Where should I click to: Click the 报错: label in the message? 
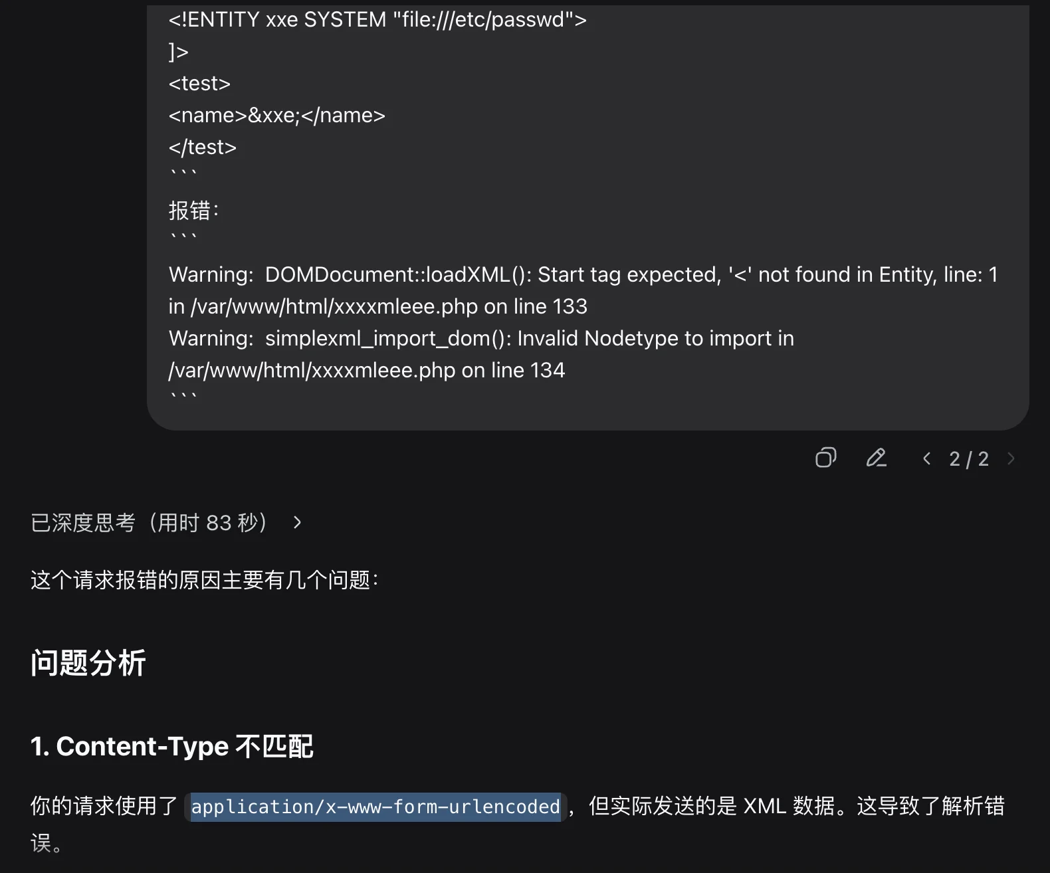coord(193,211)
